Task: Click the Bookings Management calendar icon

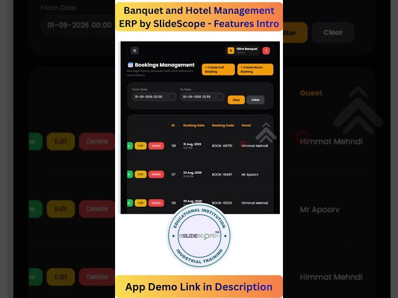Action: pos(131,65)
